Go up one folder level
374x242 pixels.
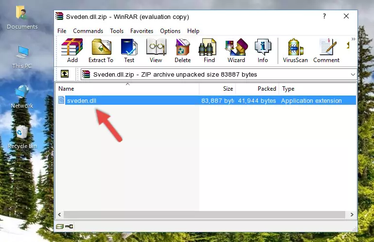tap(65, 74)
